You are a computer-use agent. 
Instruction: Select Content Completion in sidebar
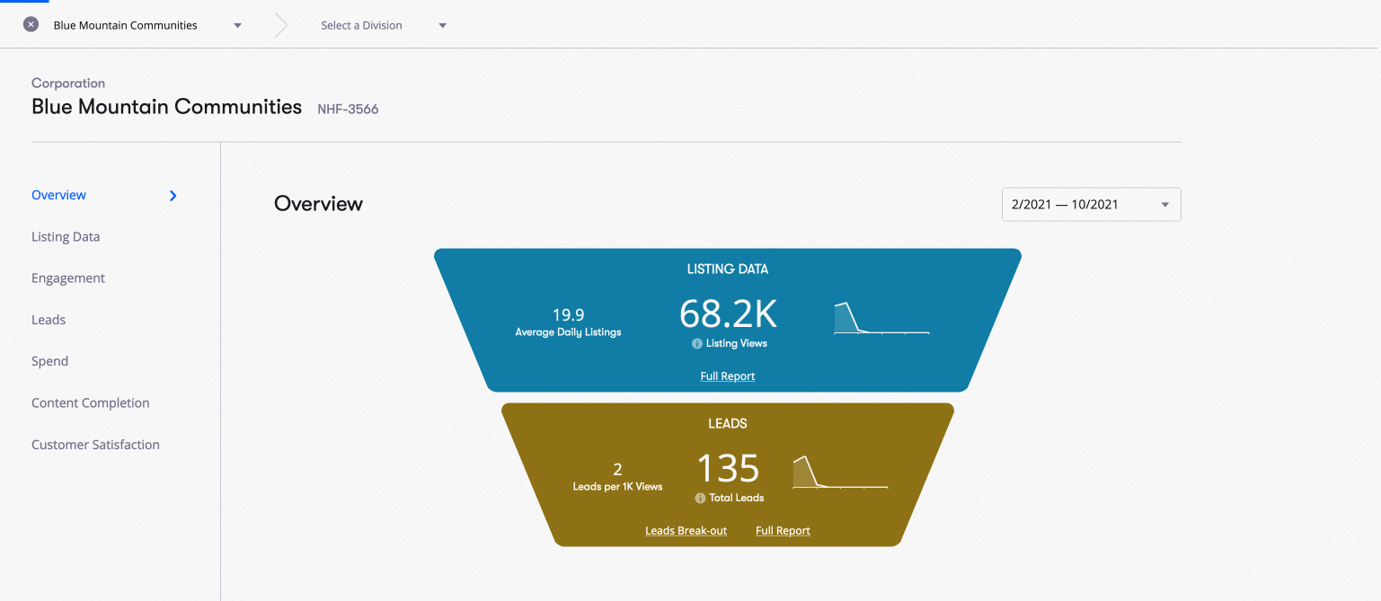(91, 403)
